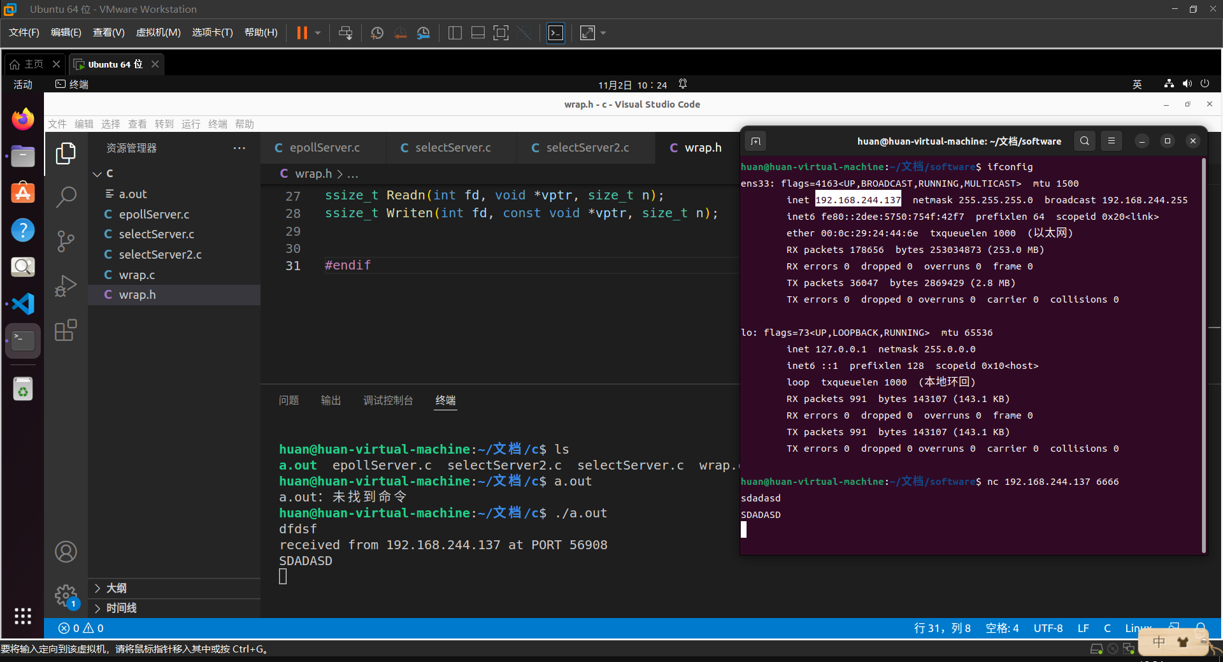
Task: Switch to the selectServer2.c editor tab
Action: 585,147
